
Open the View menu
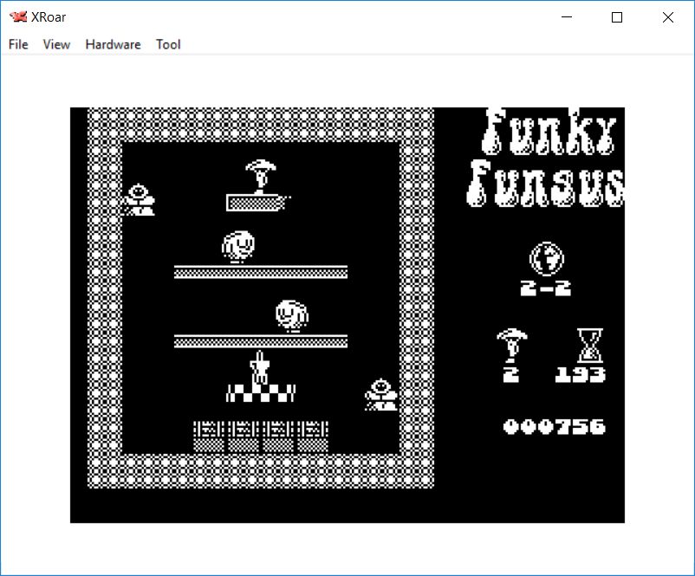click(56, 44)
